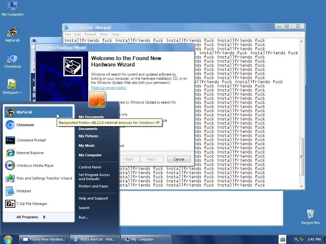
Task: Click Notepad scrollbar up arrow
Action: point(301,41)
